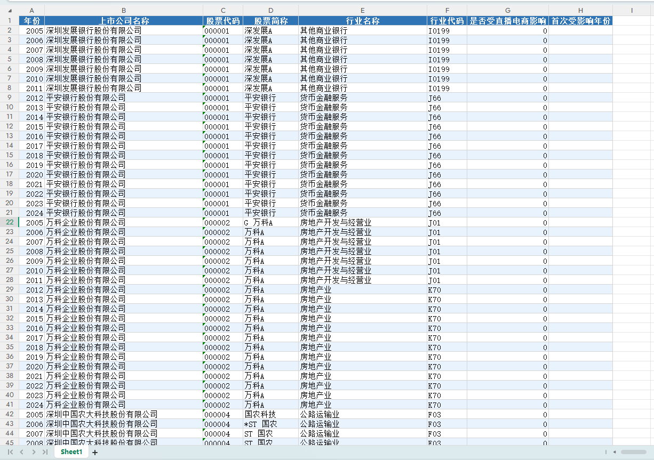Select column E header
Viewport: 654px width, 460px height.
[363, 11]
